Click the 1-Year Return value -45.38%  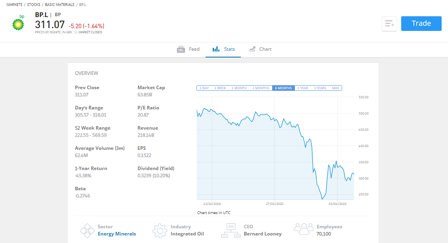pos(83,176)
